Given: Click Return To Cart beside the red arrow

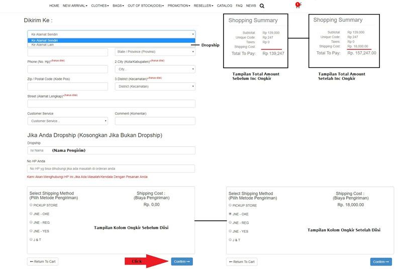Looking at the screenshot, I should 43,261.
